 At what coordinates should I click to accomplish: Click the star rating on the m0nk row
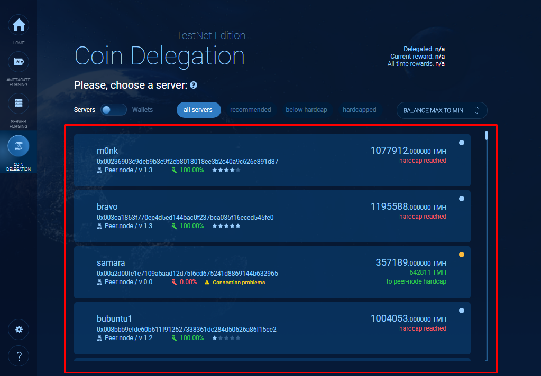pos(226,170)
